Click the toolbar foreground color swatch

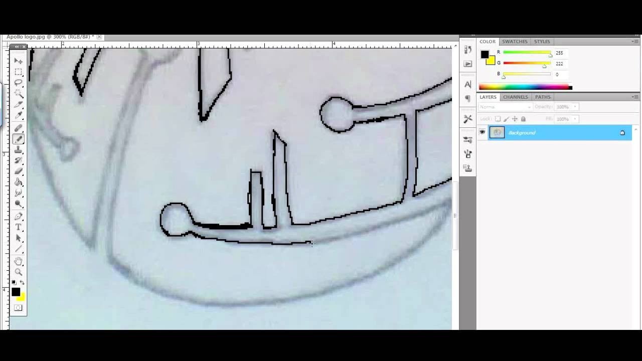coord(16,292)
